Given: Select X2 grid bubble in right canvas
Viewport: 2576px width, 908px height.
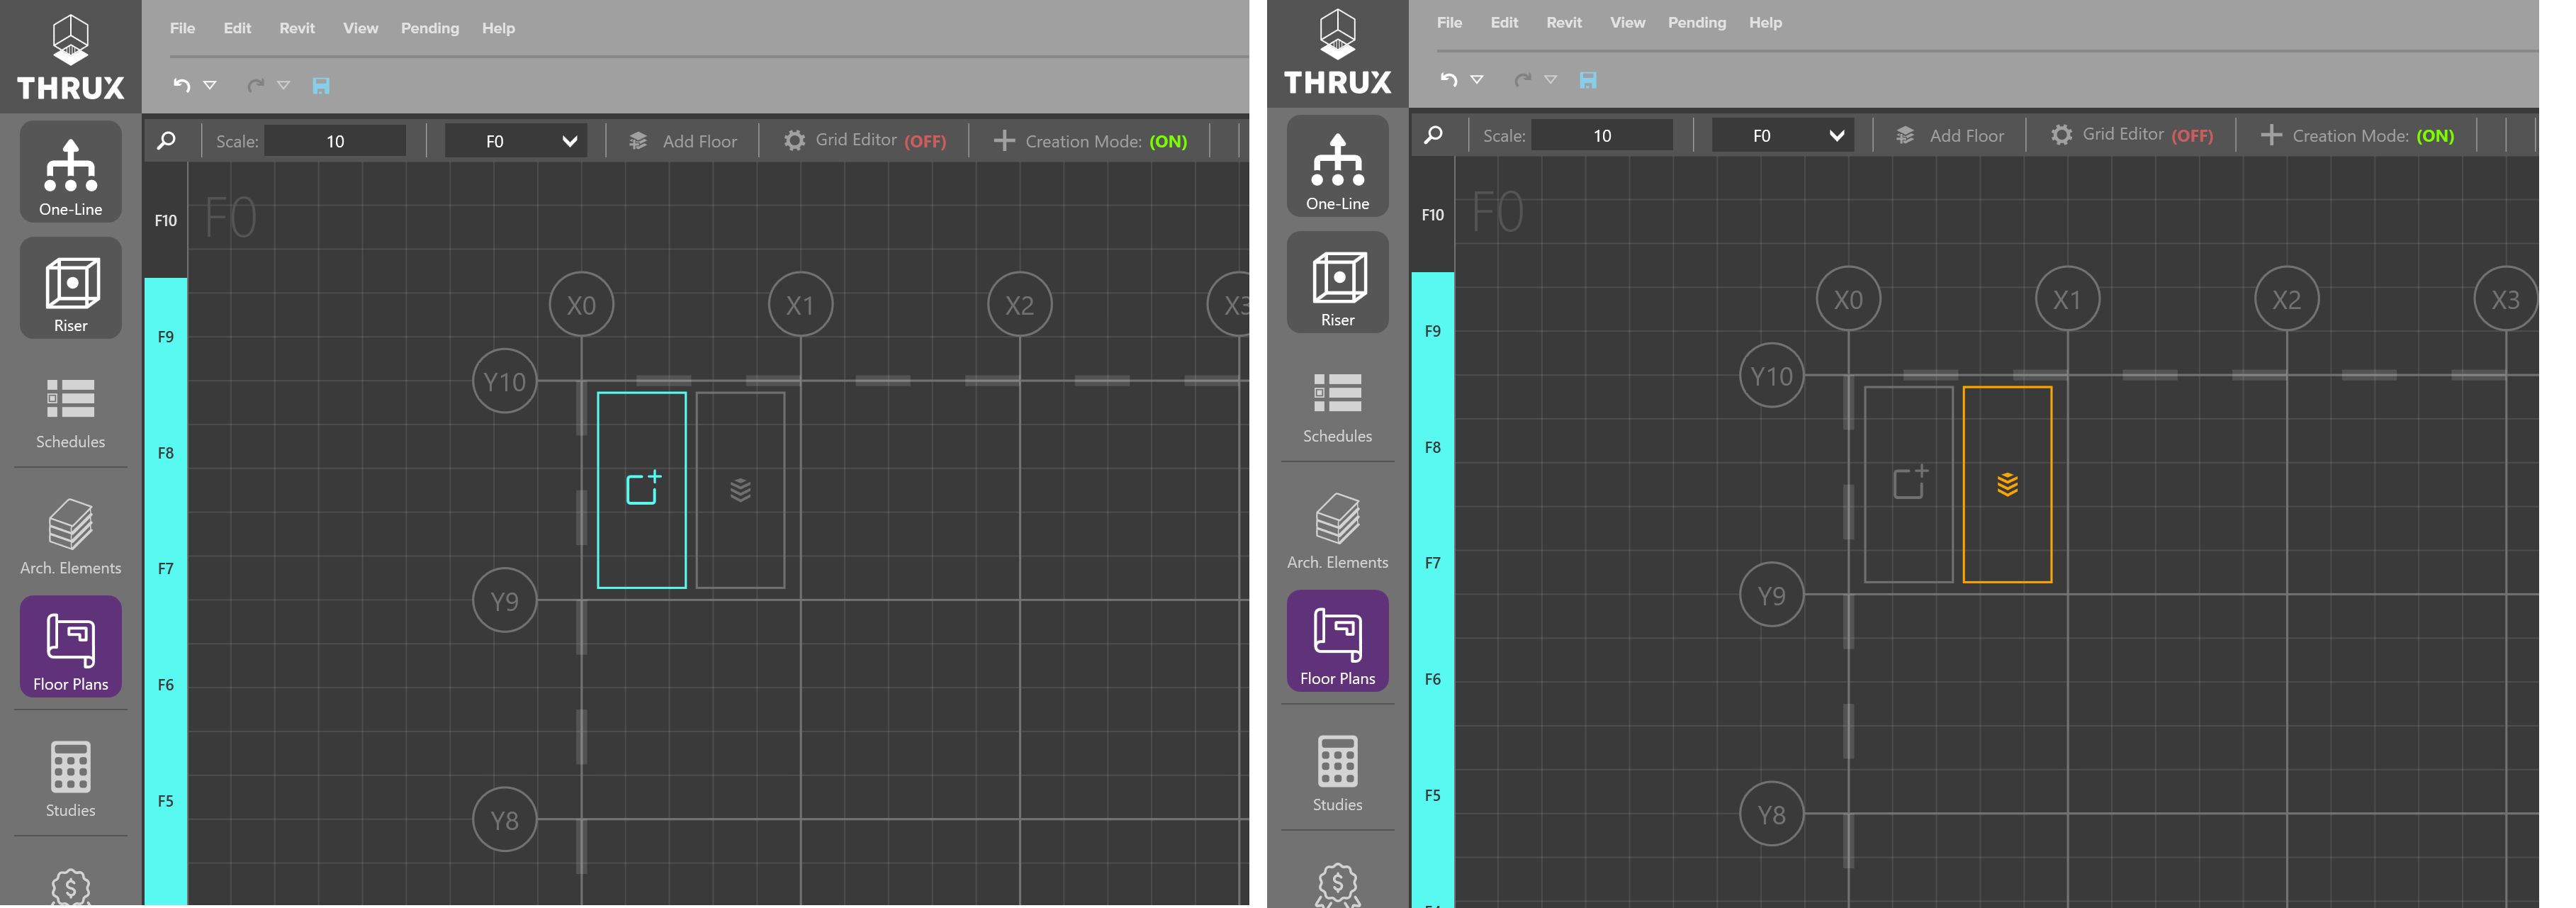Looking at the screenshot, I should [x=2286, y=299].
